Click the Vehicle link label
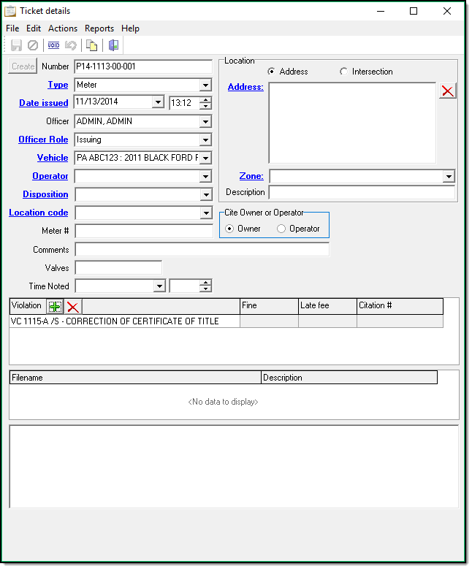Screen dimensions: 472x569 pos(53,158)
